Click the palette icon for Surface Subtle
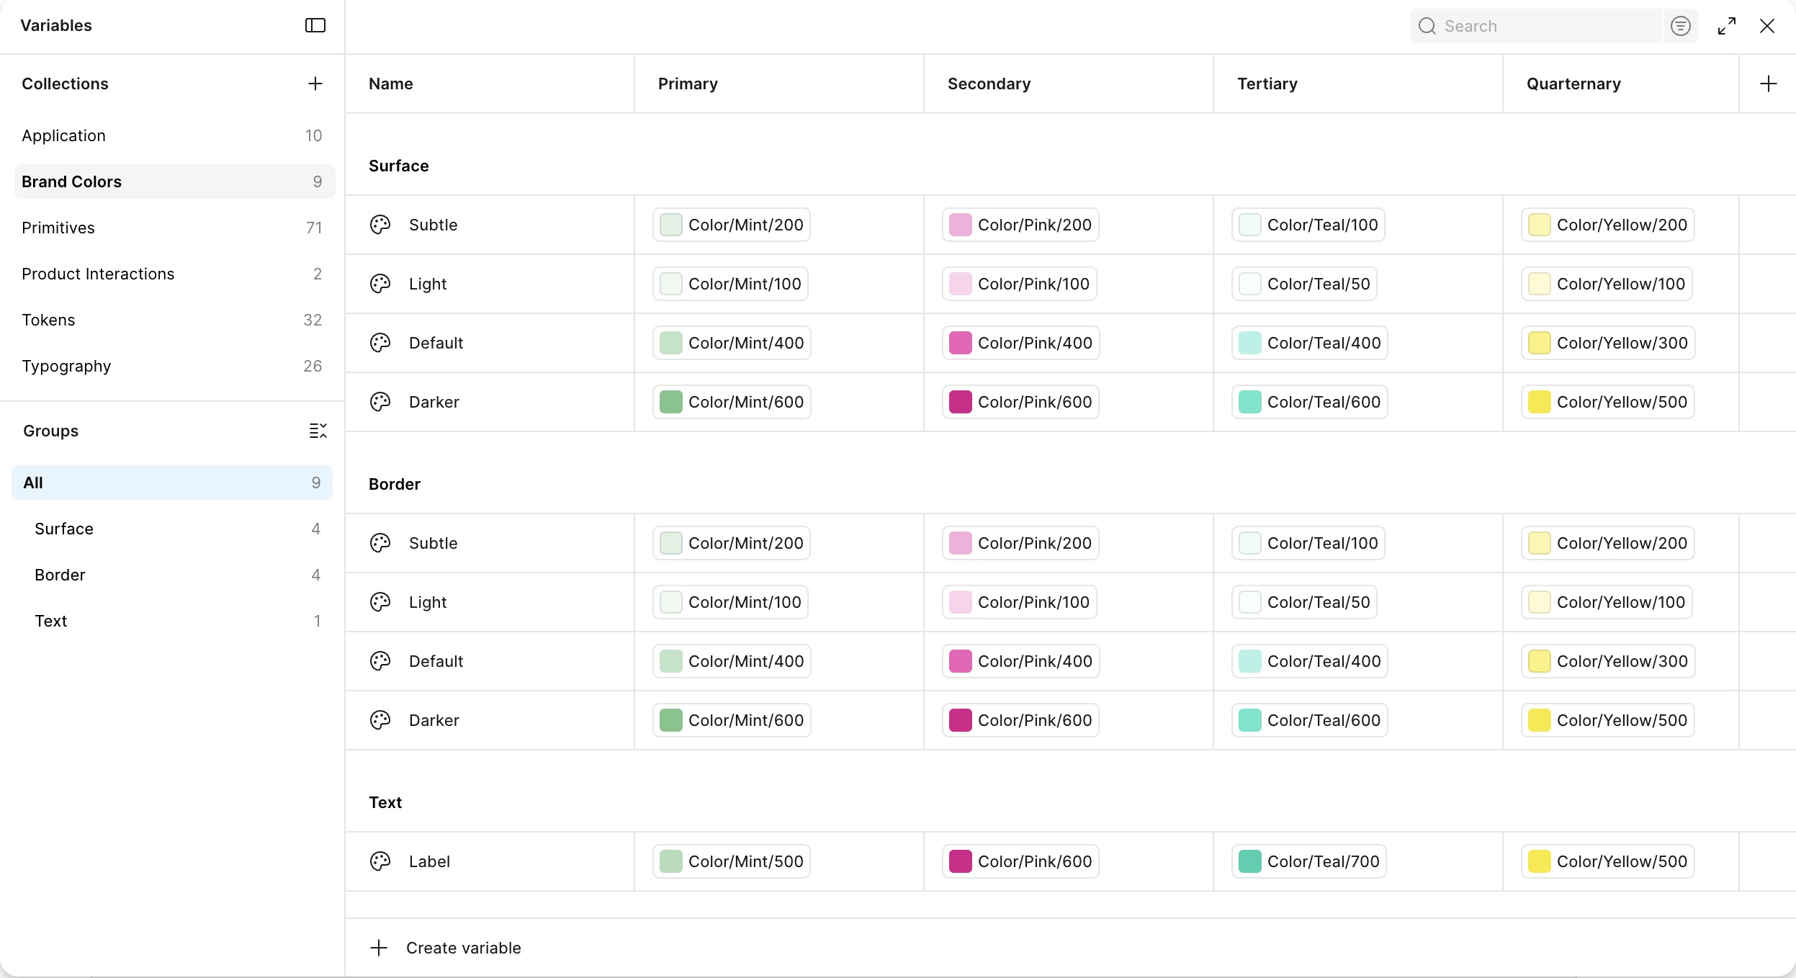Image resolution: width=1796 pixels, height=978 pixels. tap(380, 225)
